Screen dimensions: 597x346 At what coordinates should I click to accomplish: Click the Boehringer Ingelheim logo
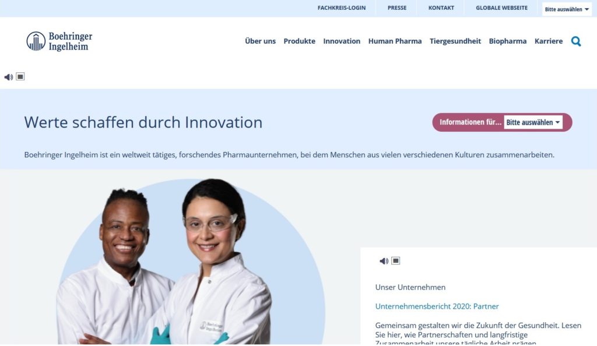(59, 41)
